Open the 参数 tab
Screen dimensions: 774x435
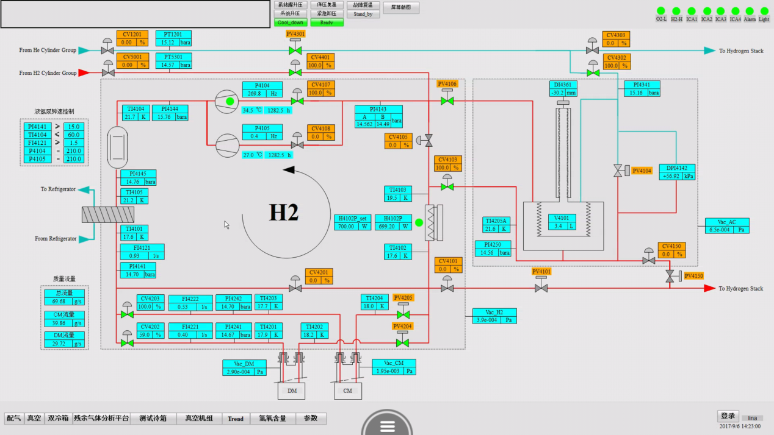pos(311,419)
